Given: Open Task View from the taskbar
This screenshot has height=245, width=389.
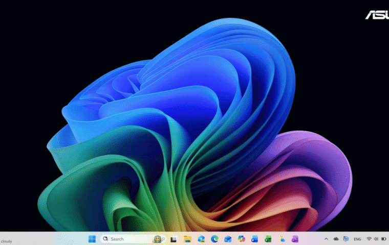Looking at the screenshot, I should tap(174, 239).
